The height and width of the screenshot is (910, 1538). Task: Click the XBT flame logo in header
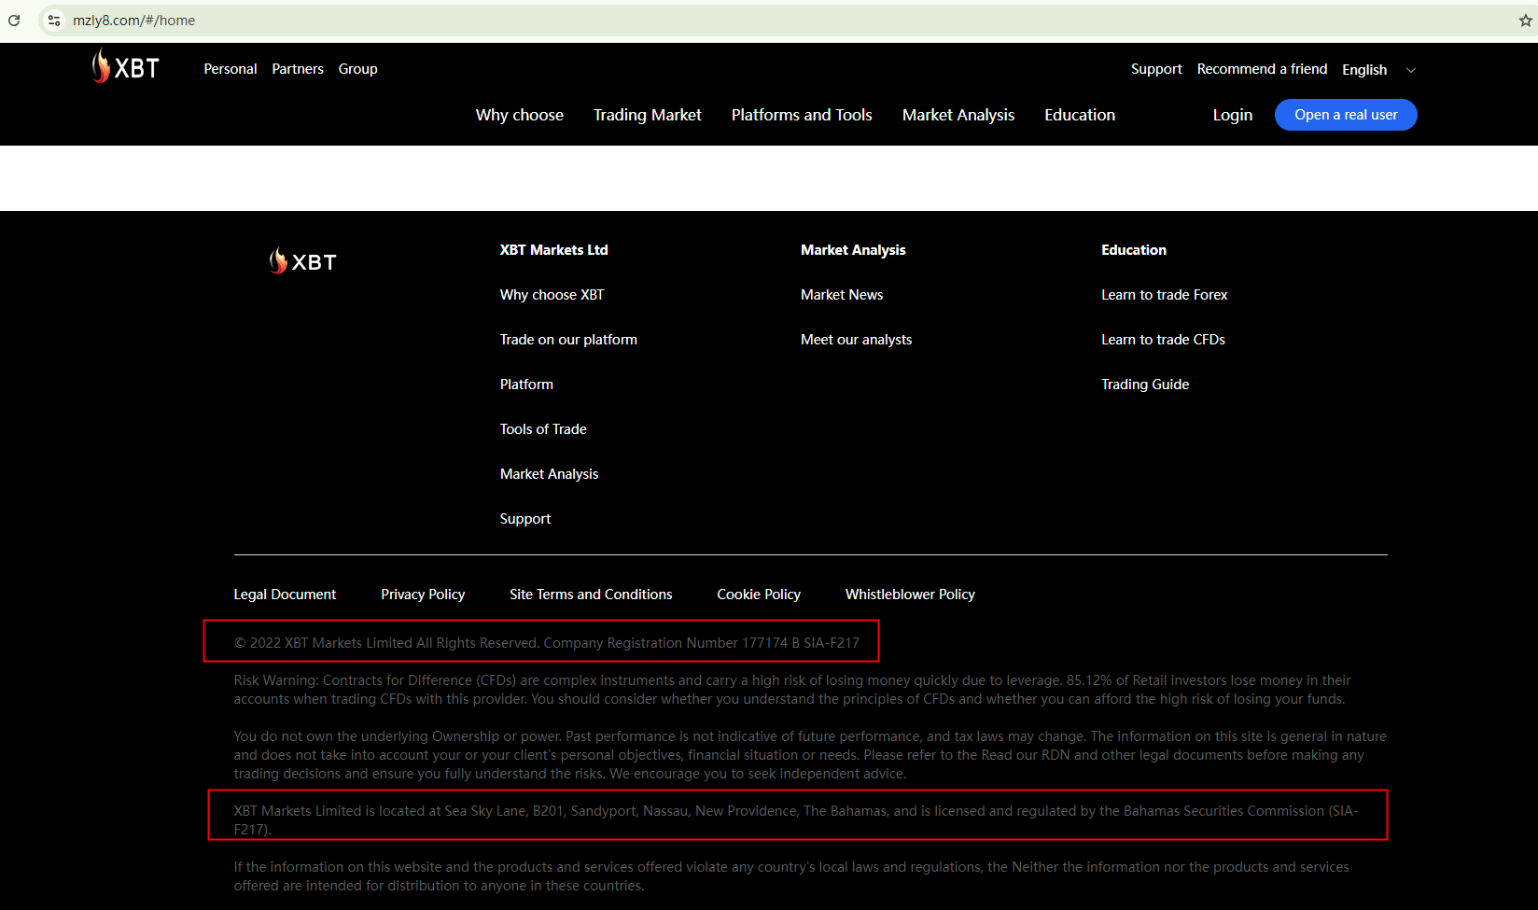[125, 67]
